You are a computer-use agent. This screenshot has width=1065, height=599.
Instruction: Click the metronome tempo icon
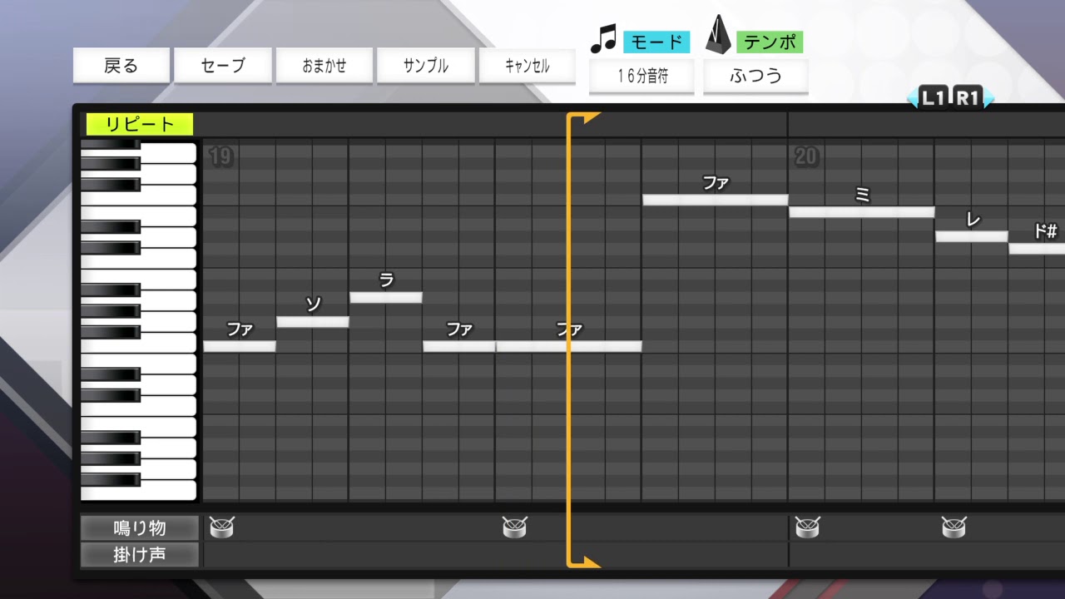tap(718, 36)
